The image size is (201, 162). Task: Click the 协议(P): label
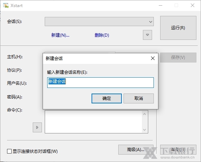click(x=14, y=70)
